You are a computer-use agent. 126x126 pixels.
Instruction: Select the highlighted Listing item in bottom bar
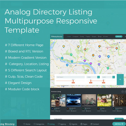(x=51, y=124)
